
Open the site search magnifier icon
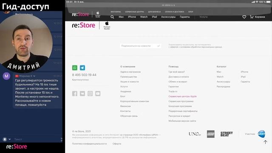(112, 17)
